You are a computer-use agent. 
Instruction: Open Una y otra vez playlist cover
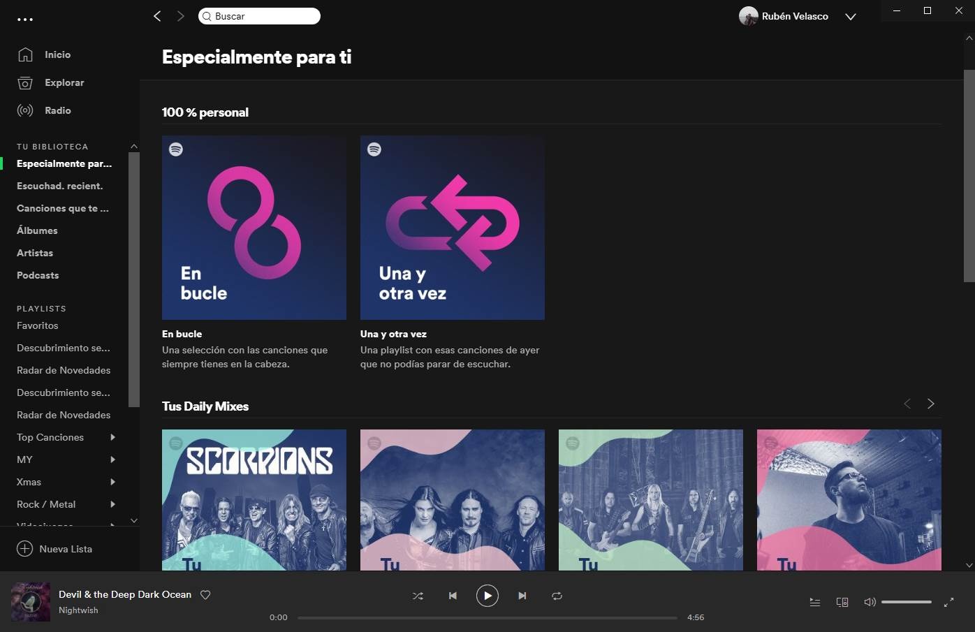point(453,228)
